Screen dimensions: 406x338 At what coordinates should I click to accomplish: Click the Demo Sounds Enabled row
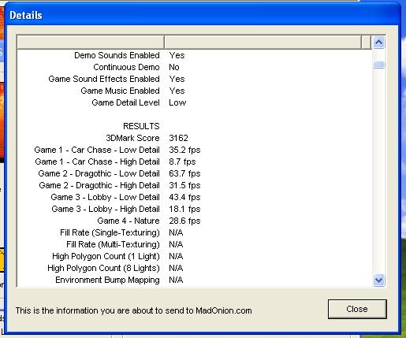coord(195,55)
